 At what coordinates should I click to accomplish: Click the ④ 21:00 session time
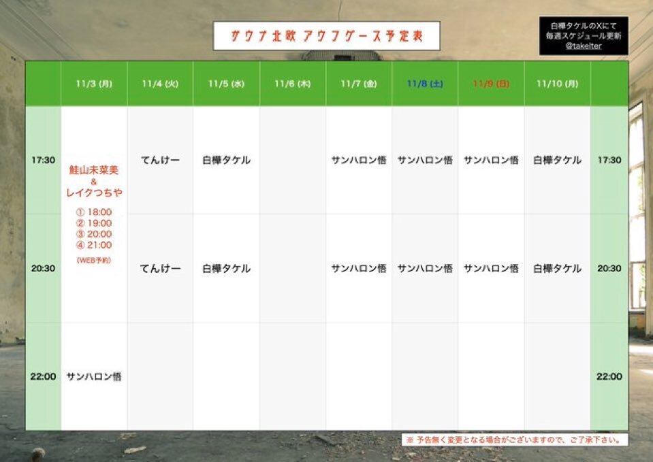point(94,245)
